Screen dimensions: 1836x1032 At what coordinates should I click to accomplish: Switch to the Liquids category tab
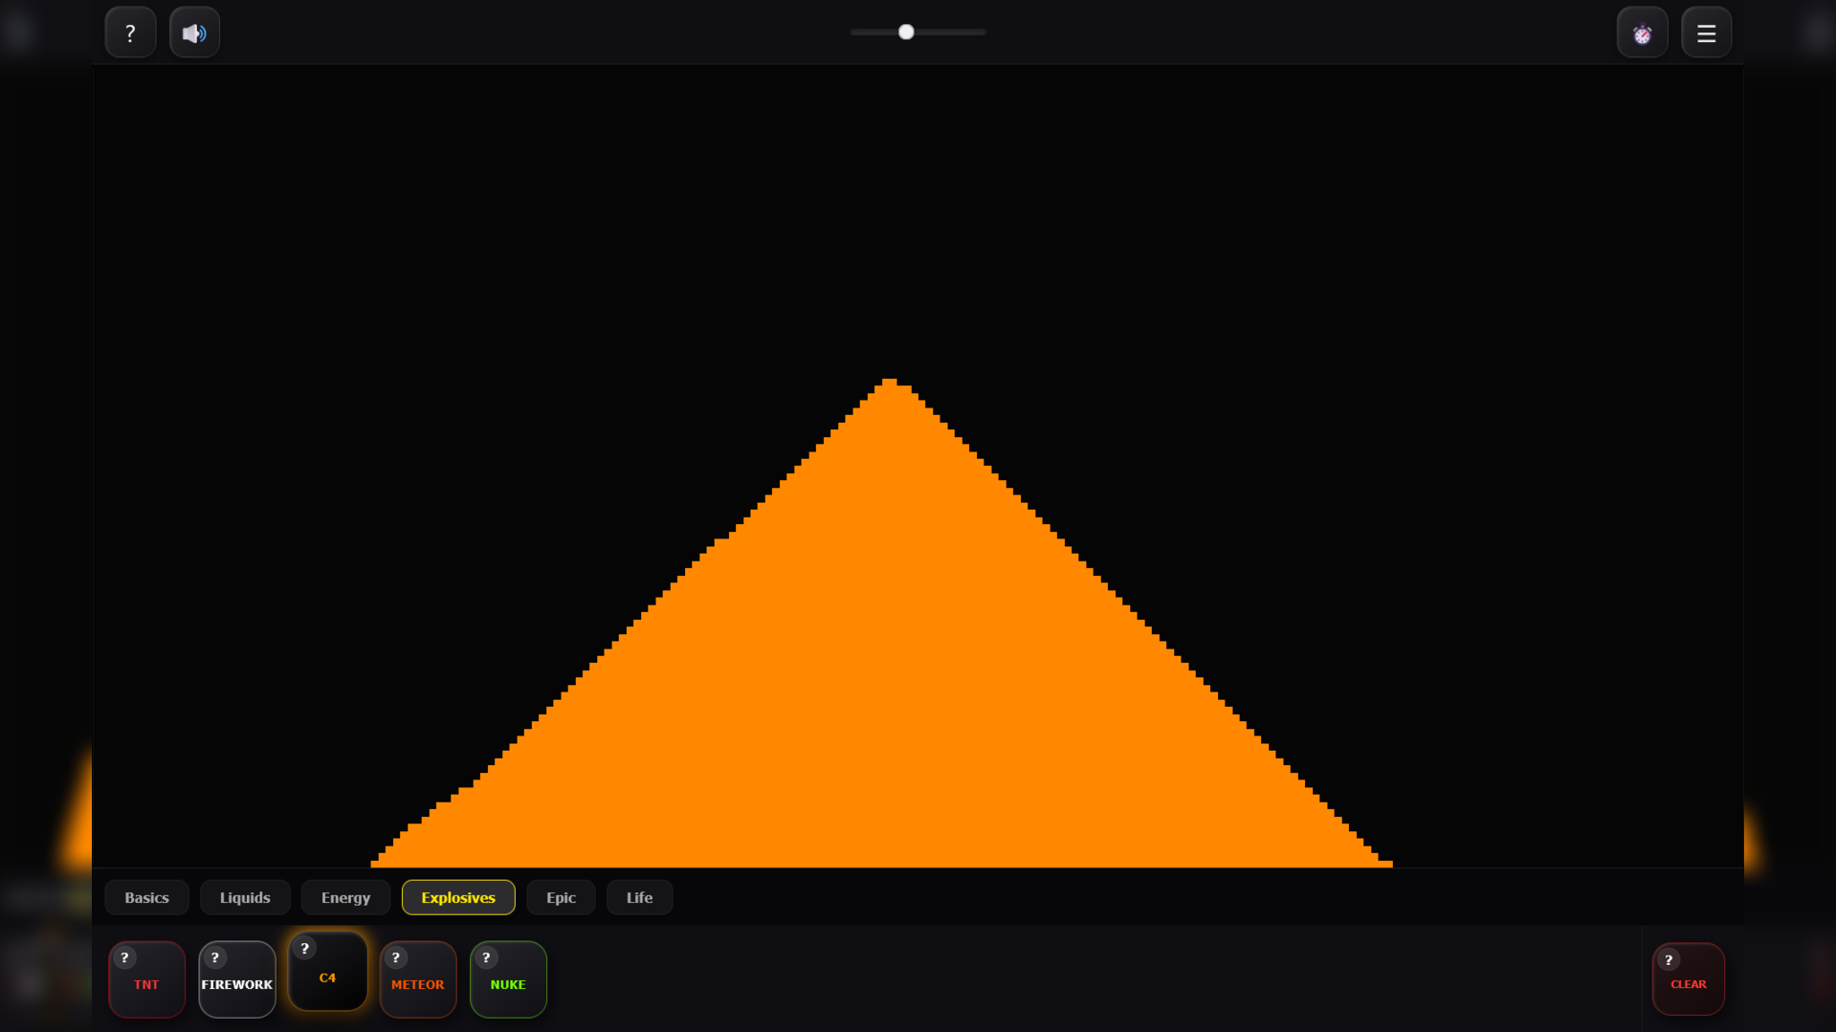[245, 897]
